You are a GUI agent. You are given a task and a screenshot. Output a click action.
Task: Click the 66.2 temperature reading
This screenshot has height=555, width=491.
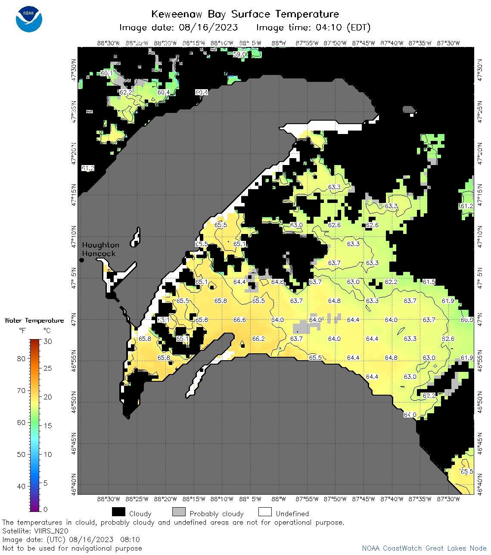pos(258,339)
